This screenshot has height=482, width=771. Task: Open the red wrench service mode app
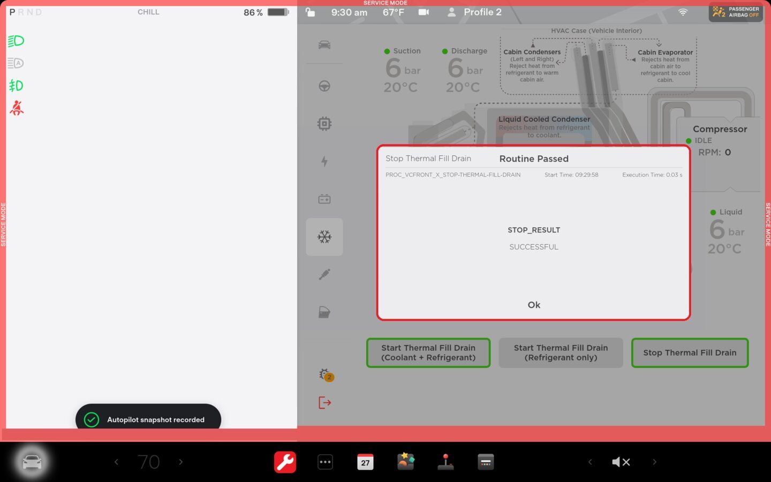click(285, 462)
